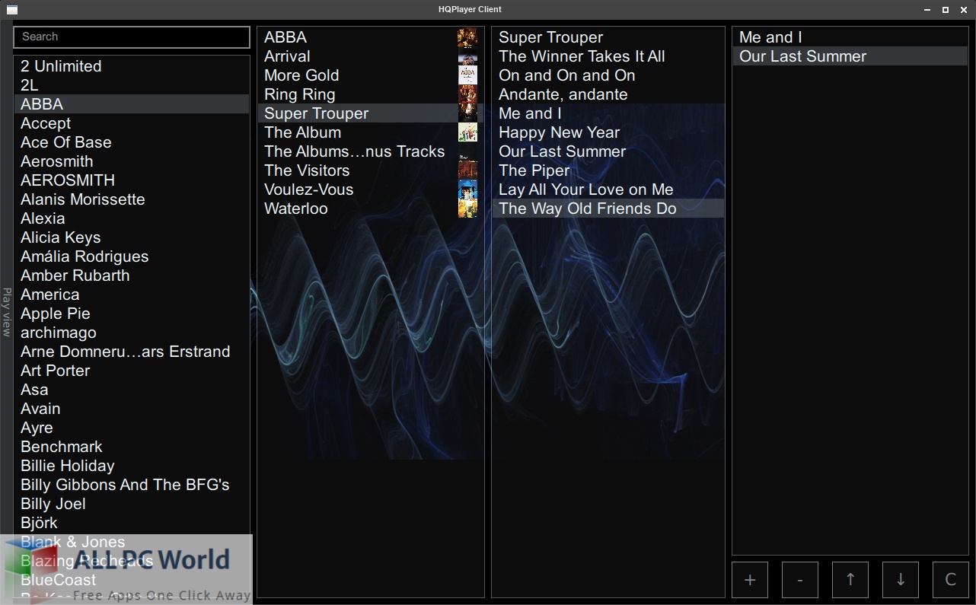The image size is (976, 605).
Task: Select track On and On and On
Action: pos(608,75)
